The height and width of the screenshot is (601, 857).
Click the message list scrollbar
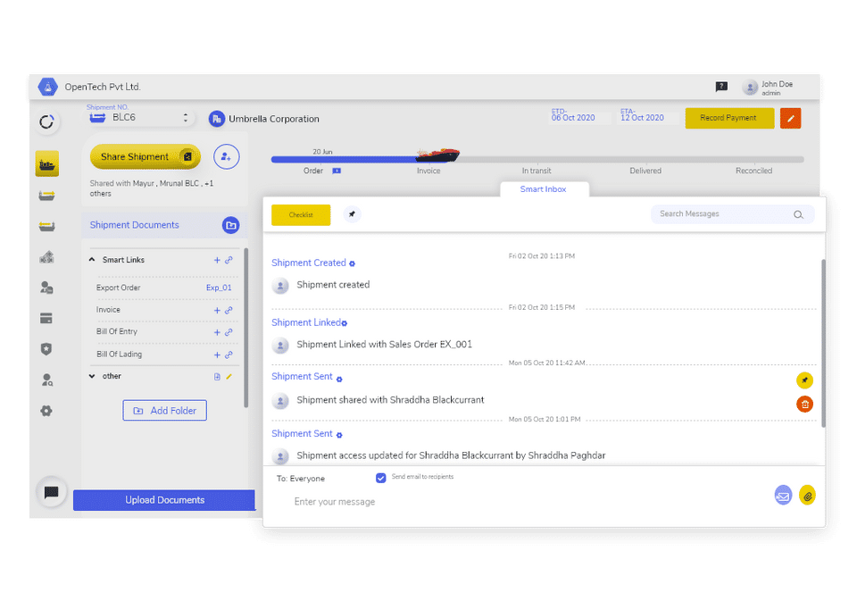[x=823, y=343]
